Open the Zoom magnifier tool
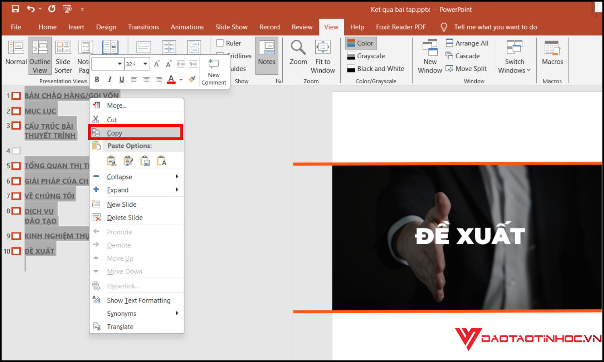 click(x=298, y=48)
